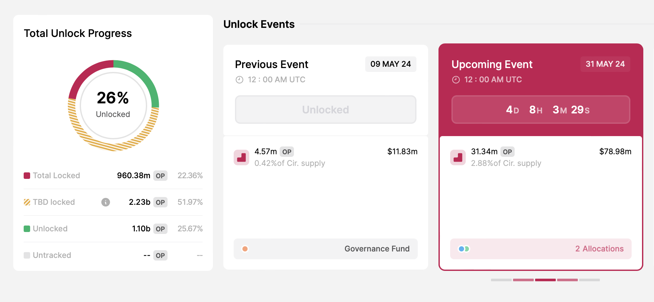Expand the Governance Fund allocation bar
This screenshot has width=654, height=302.
click(x=325, y=249)
